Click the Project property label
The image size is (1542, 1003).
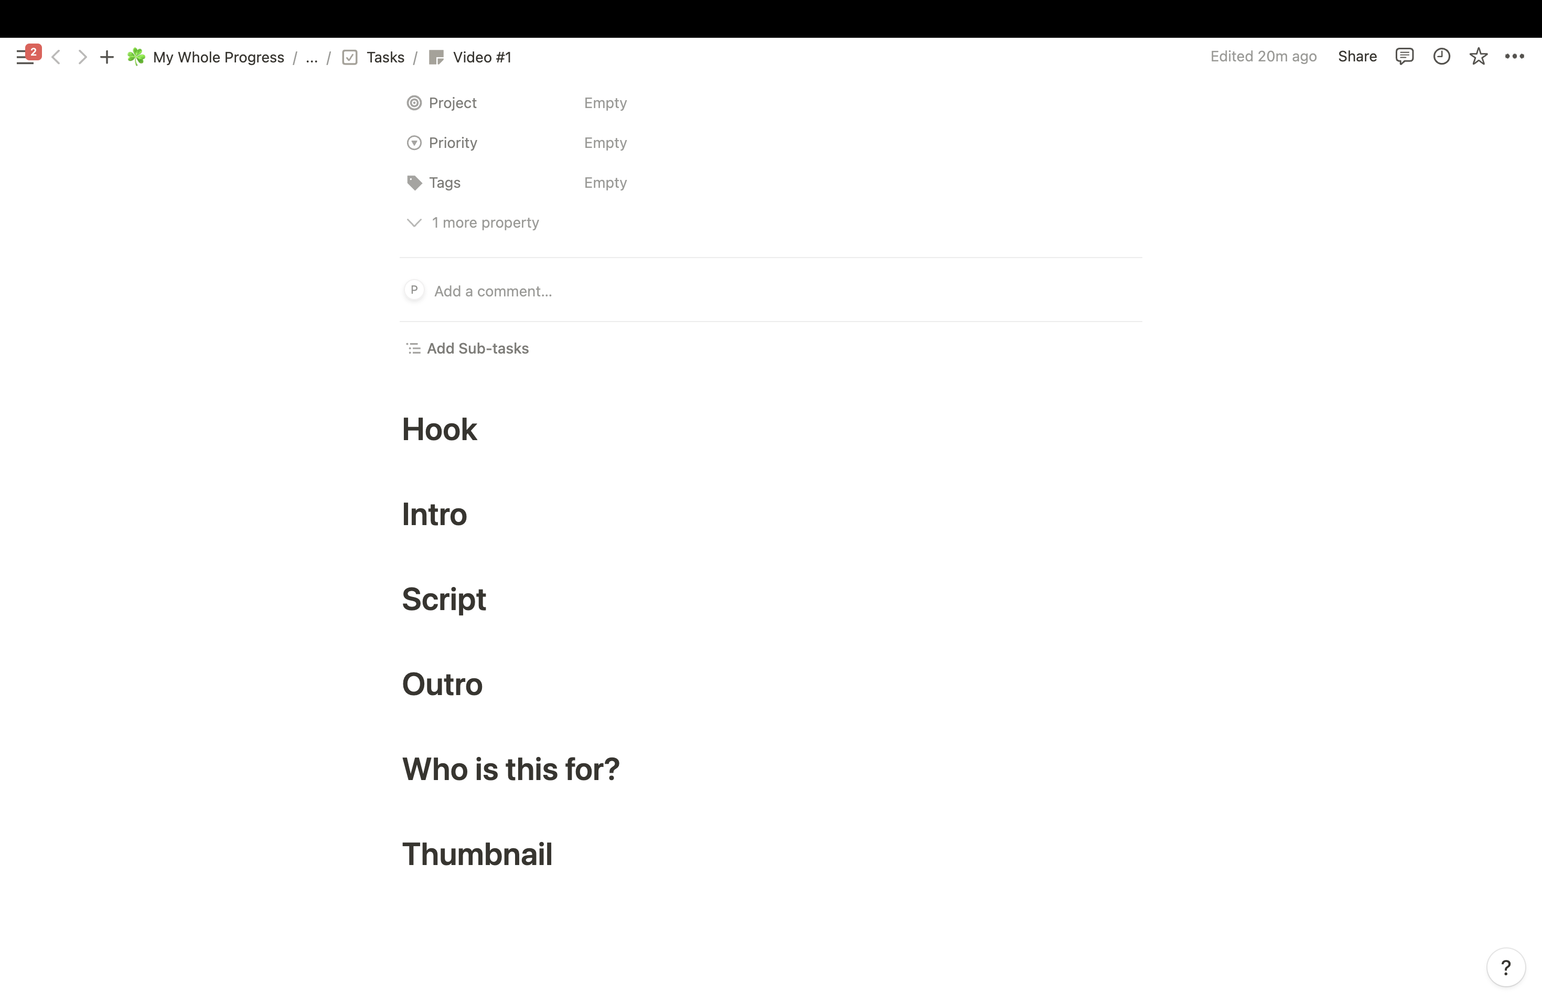pyautogui.click(x=452, y=103)
